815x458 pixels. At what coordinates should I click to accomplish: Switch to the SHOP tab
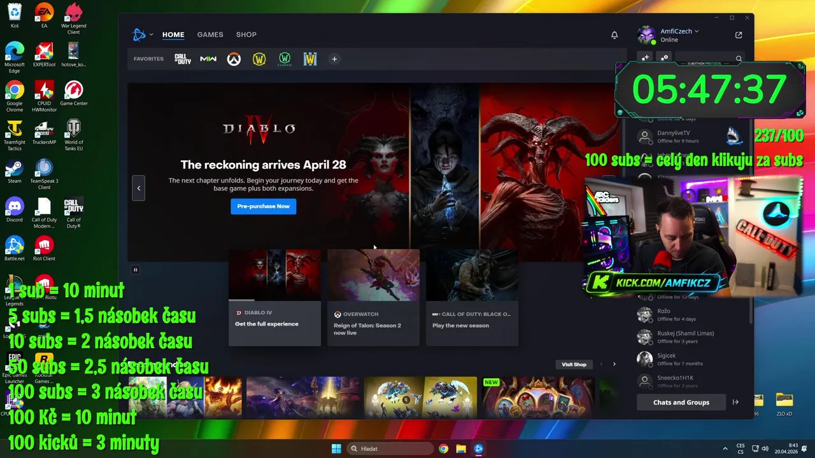point(246,34)
